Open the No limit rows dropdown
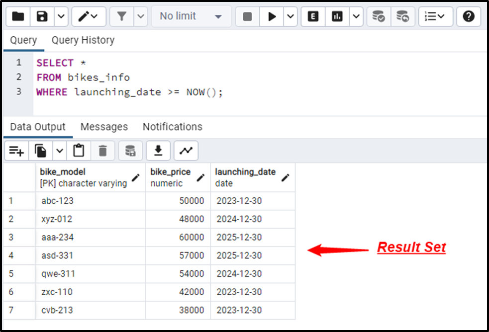 (x=192, y=16)
